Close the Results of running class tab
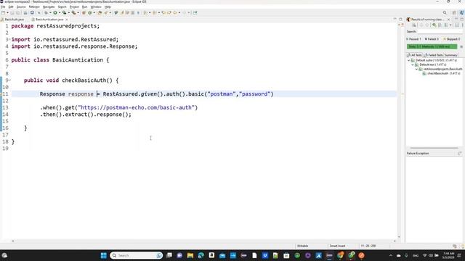 [x=448, y=20]
